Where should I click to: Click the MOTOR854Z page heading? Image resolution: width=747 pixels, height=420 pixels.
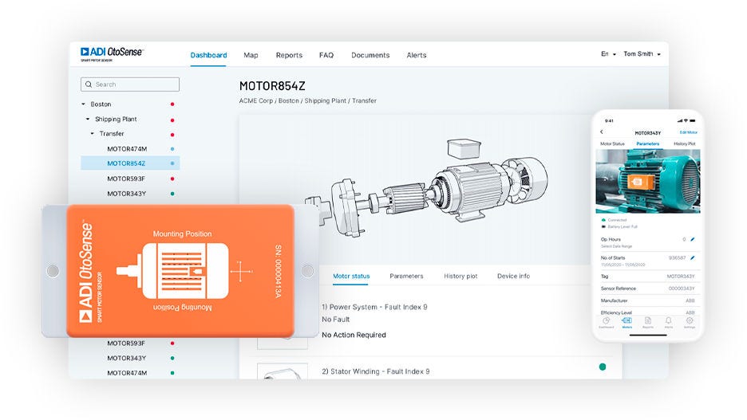coord(272,86)
